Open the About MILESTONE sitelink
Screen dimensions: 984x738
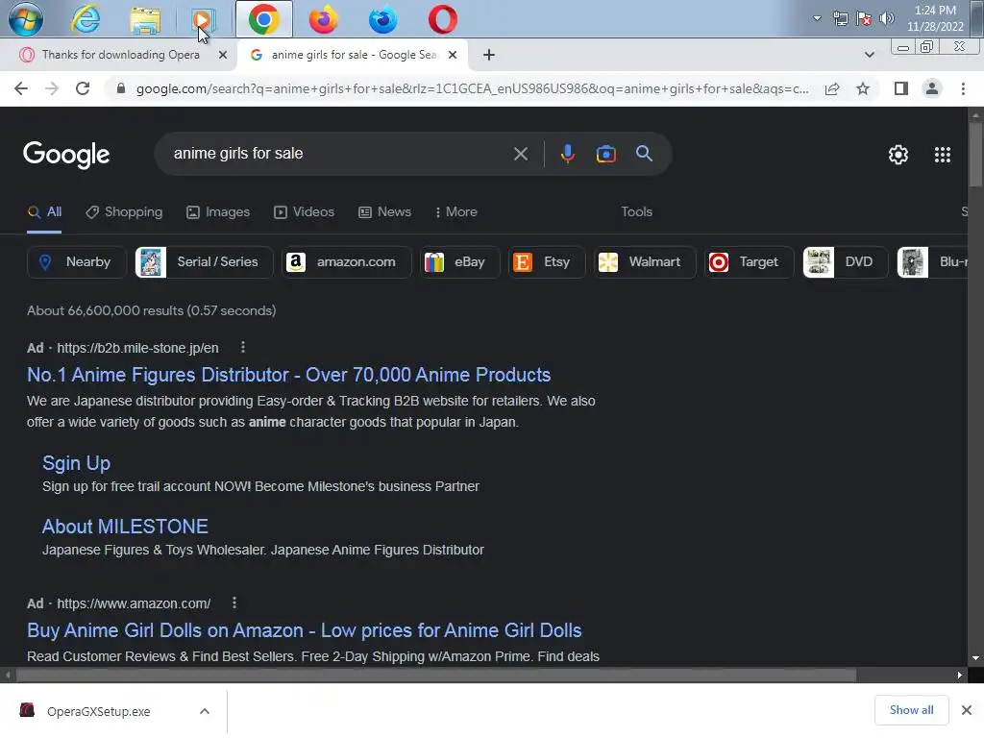[x=125, y=527]
